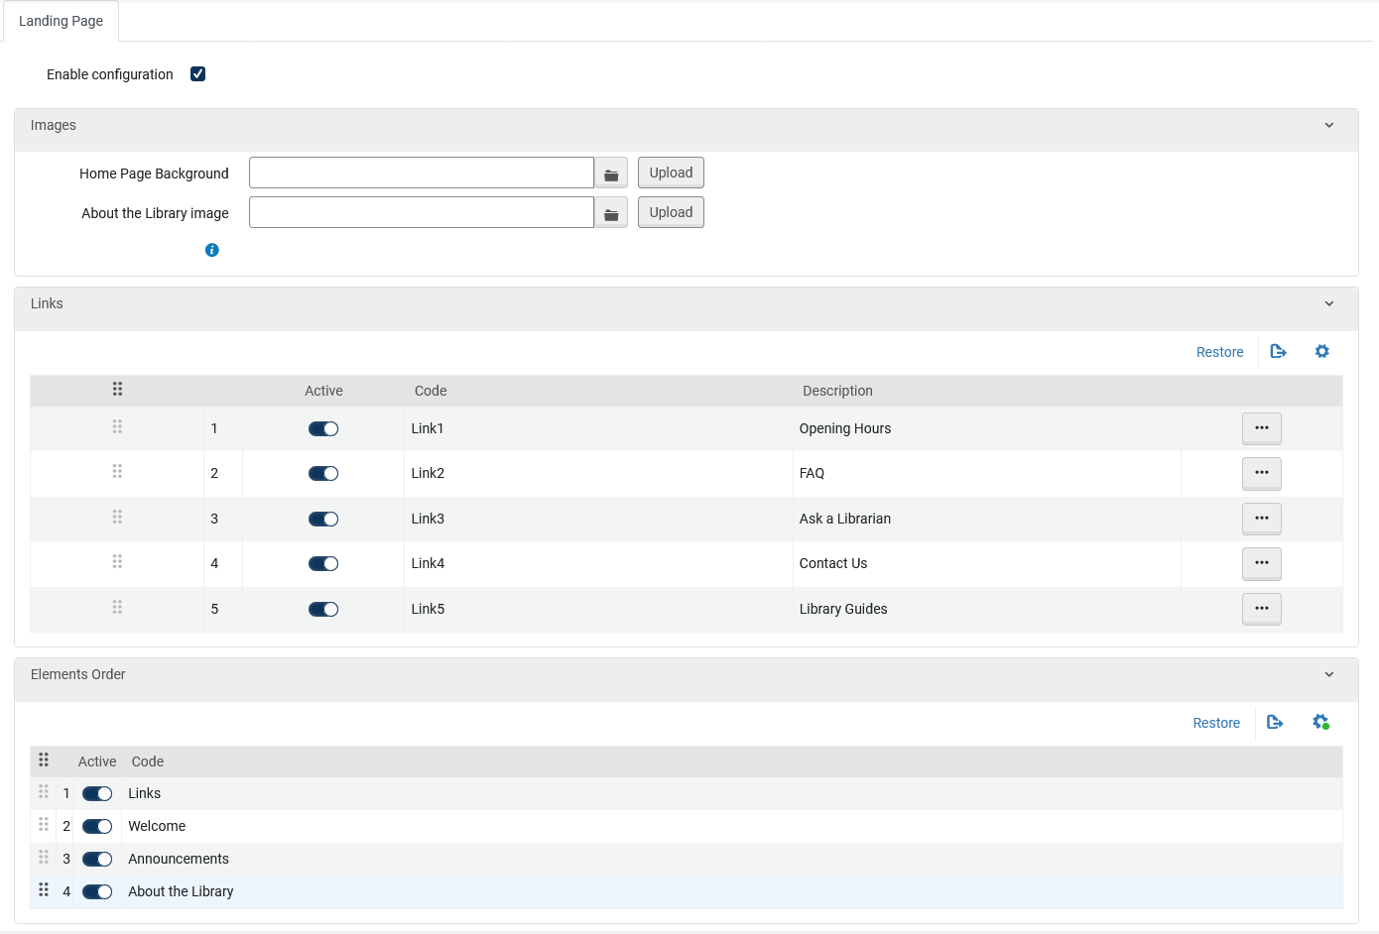Viewport: 1379px width, 934px height.
Task: Uncheck the Enable configuration checkbox
Action: [x=198, y=74]
